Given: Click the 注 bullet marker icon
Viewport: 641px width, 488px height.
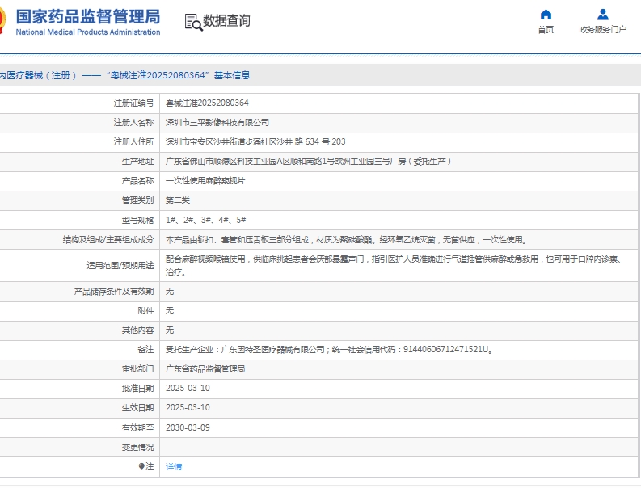Looking at the screenshot, I should 141,466.
